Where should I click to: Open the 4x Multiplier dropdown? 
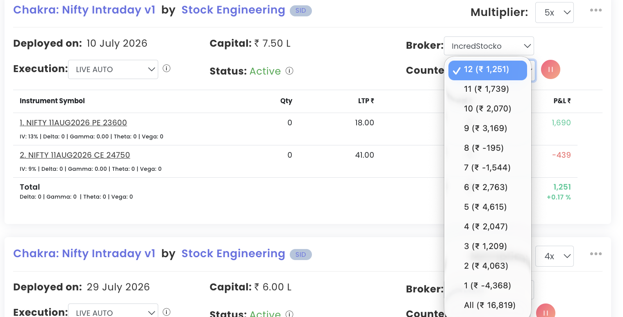pyautogui.click(x=555, y=256)
